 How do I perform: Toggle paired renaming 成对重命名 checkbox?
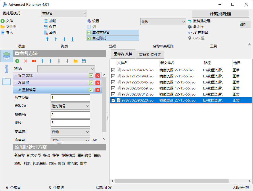89,33
